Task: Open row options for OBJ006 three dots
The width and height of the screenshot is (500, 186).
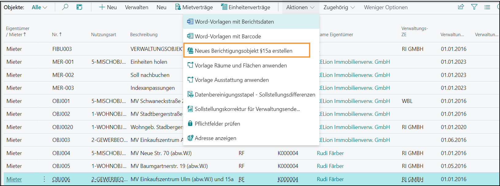Action: [x=44, y=179]
